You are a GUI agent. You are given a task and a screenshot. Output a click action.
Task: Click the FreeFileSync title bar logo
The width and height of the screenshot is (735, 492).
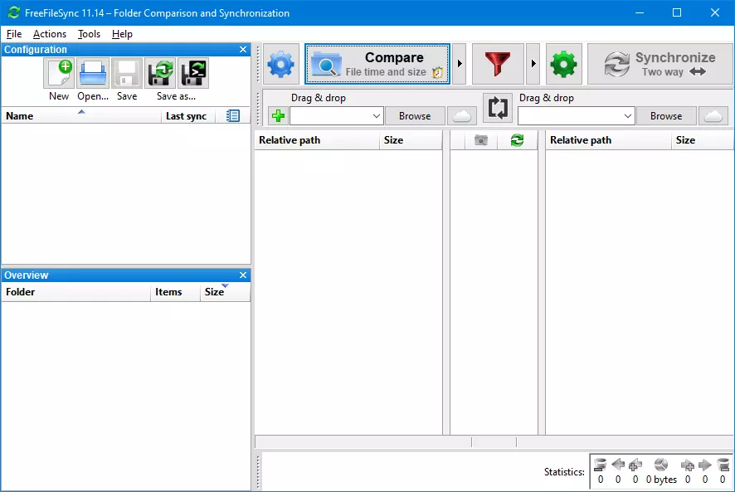[13, 12]
